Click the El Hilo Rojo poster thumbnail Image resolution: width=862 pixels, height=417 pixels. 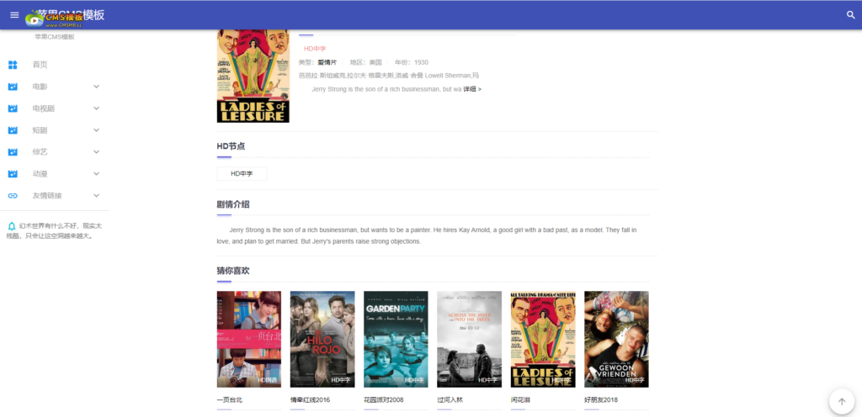pyautogui.click(x=322, y=339)
